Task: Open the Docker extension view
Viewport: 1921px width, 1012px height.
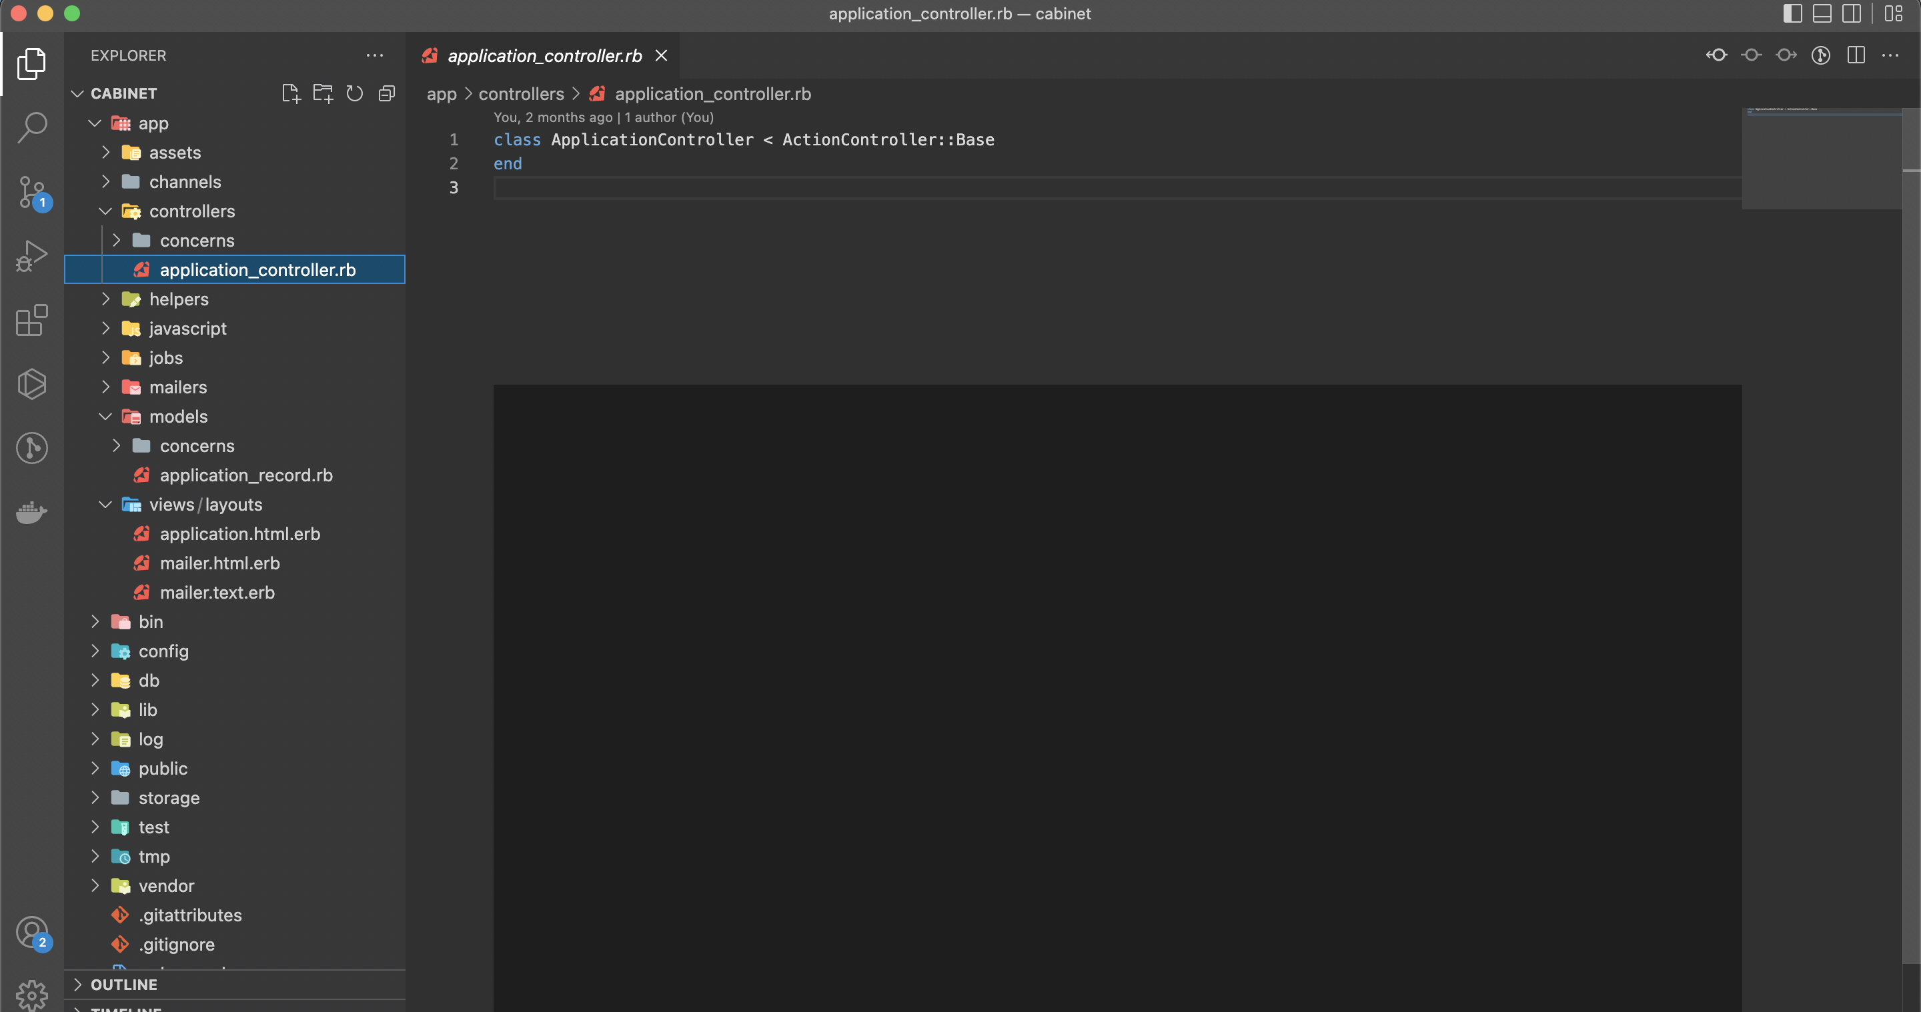Action: coord(32,512)
